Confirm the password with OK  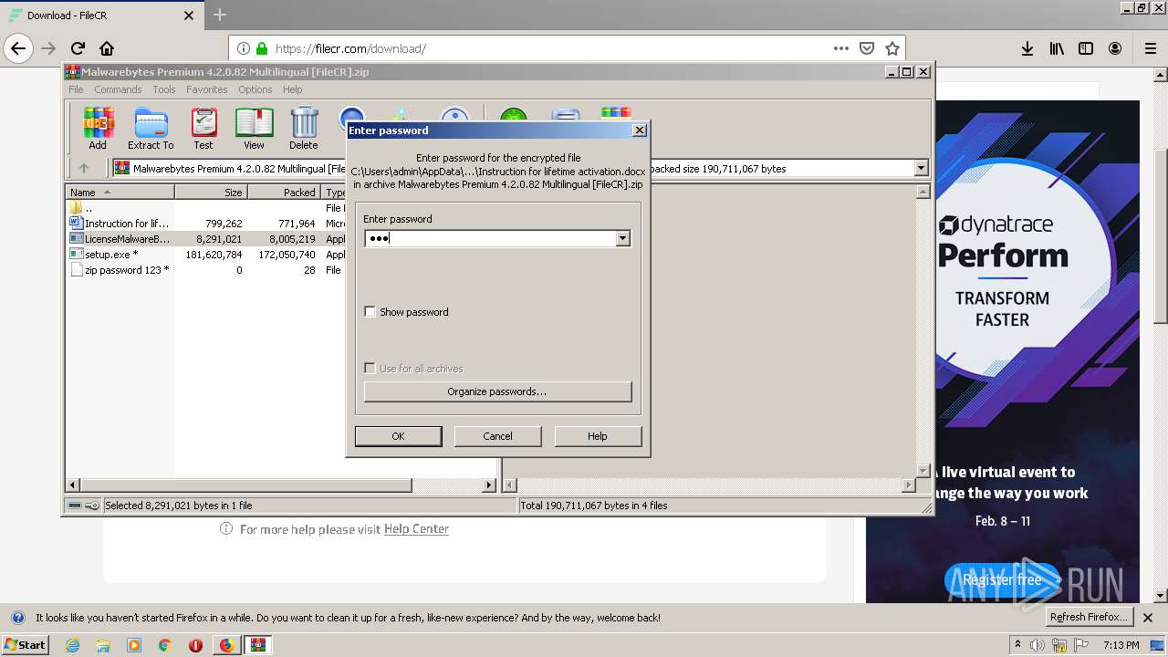(x=398, y=436)
